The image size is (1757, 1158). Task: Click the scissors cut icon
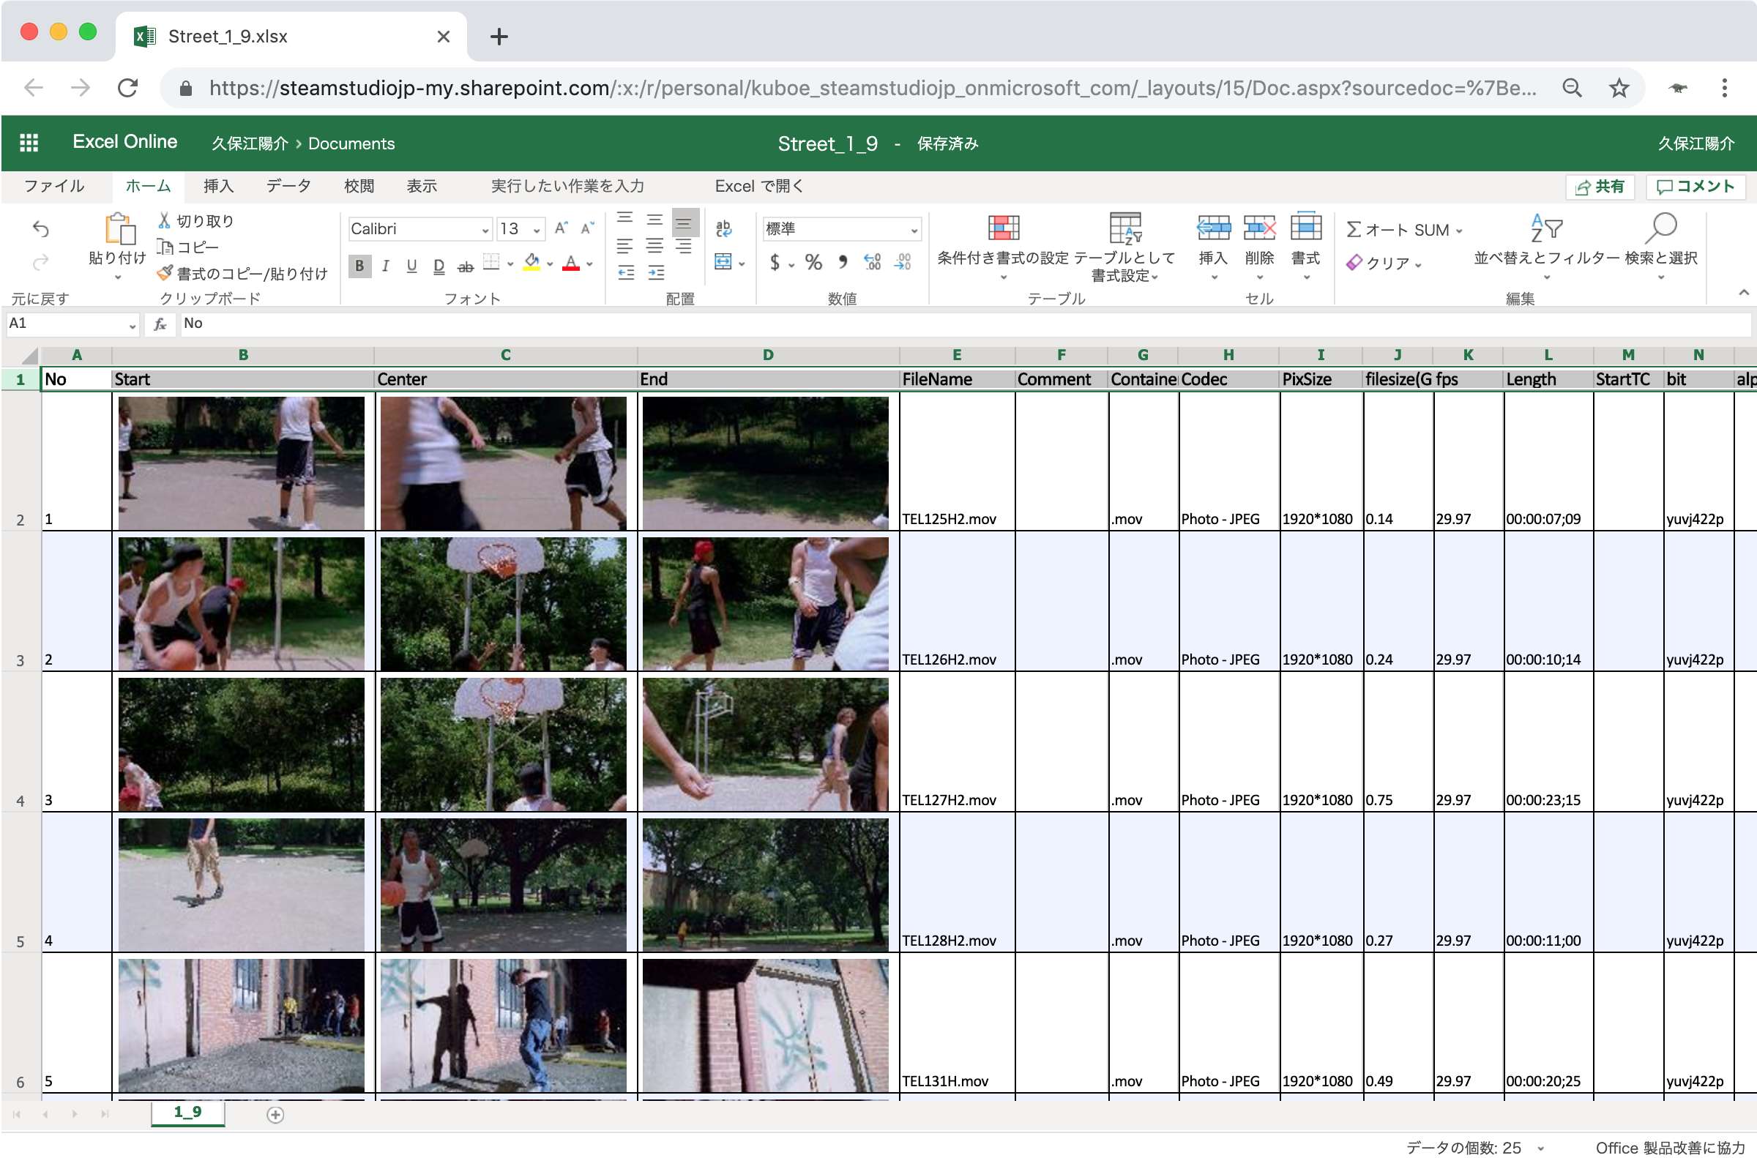[164, 221]
